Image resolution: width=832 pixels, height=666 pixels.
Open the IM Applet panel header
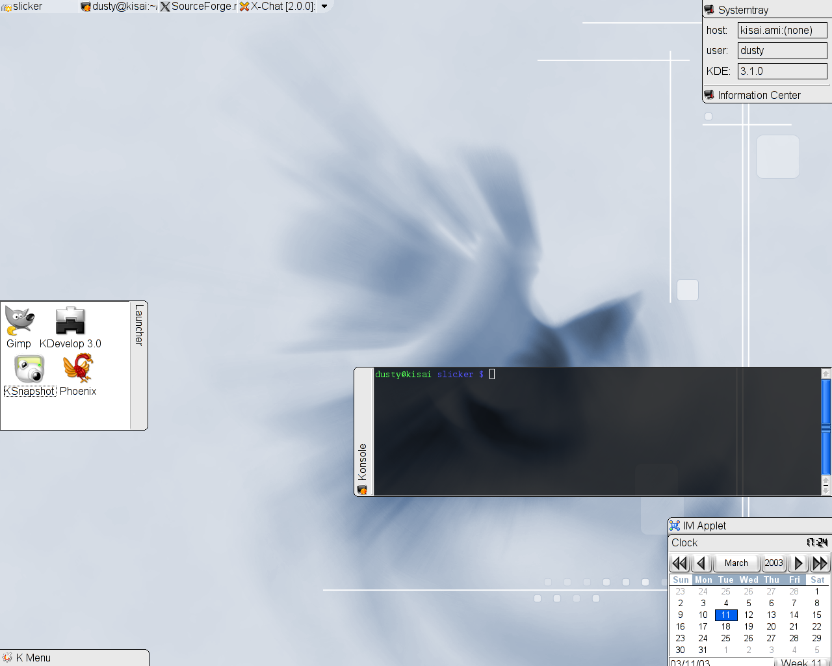click(750, 526)
